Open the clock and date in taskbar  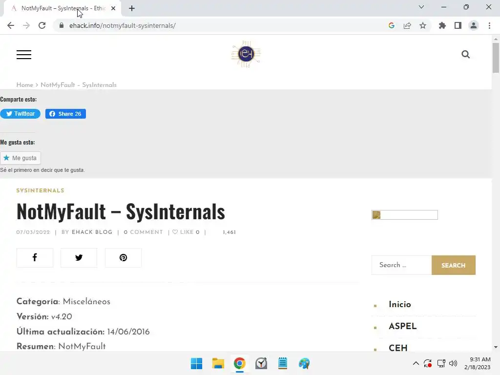(477, 363)
